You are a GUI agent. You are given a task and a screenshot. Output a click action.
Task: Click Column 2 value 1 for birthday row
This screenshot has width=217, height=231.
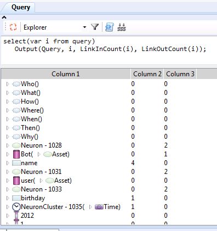(x=133, y=198)
